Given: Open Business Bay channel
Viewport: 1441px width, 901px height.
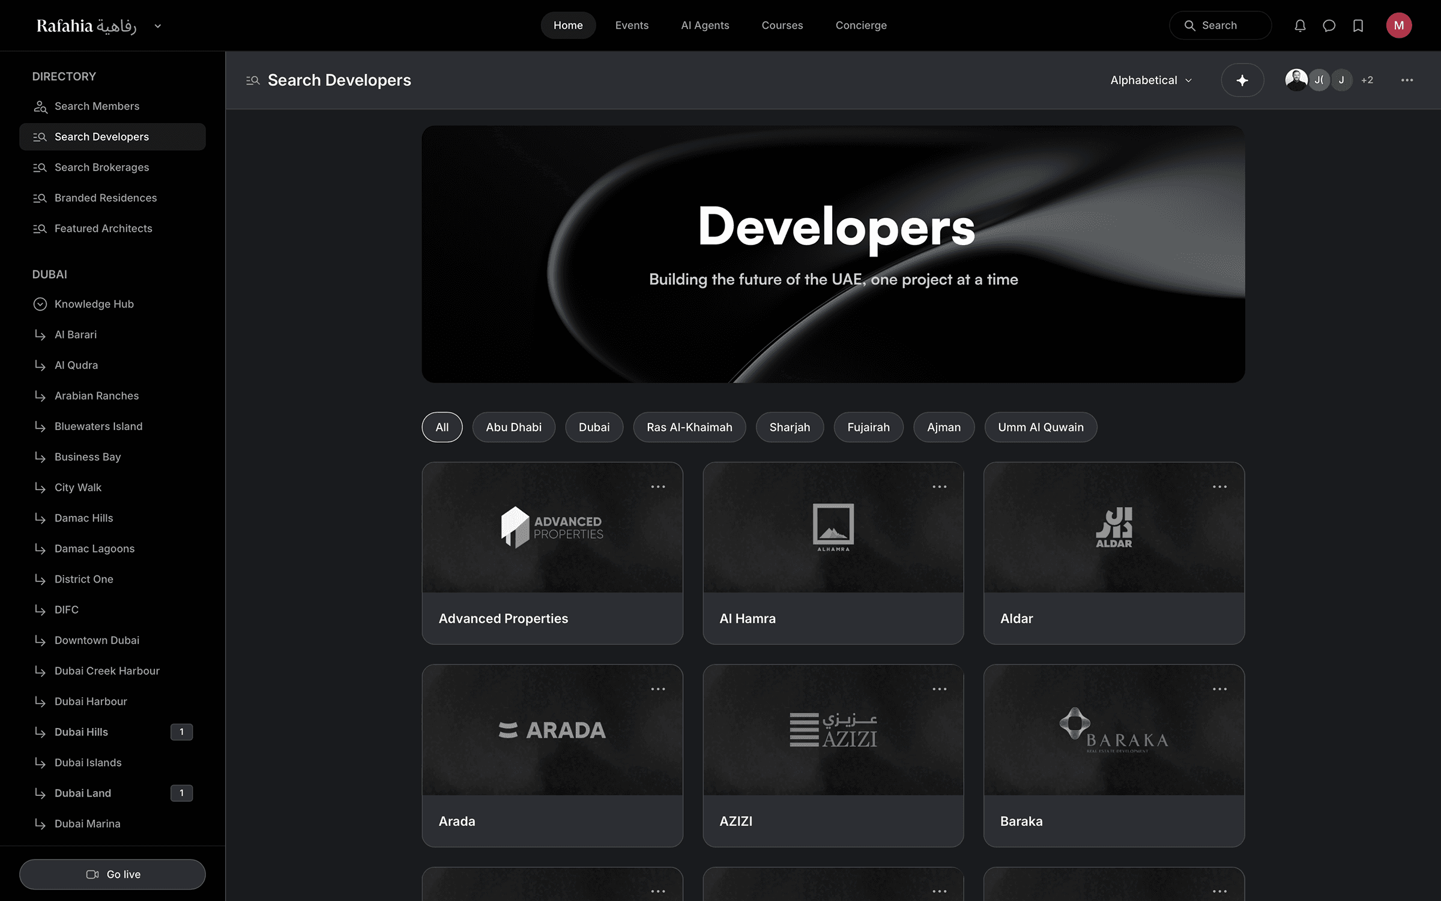Looking at the screenshot, I should [112, 457].
